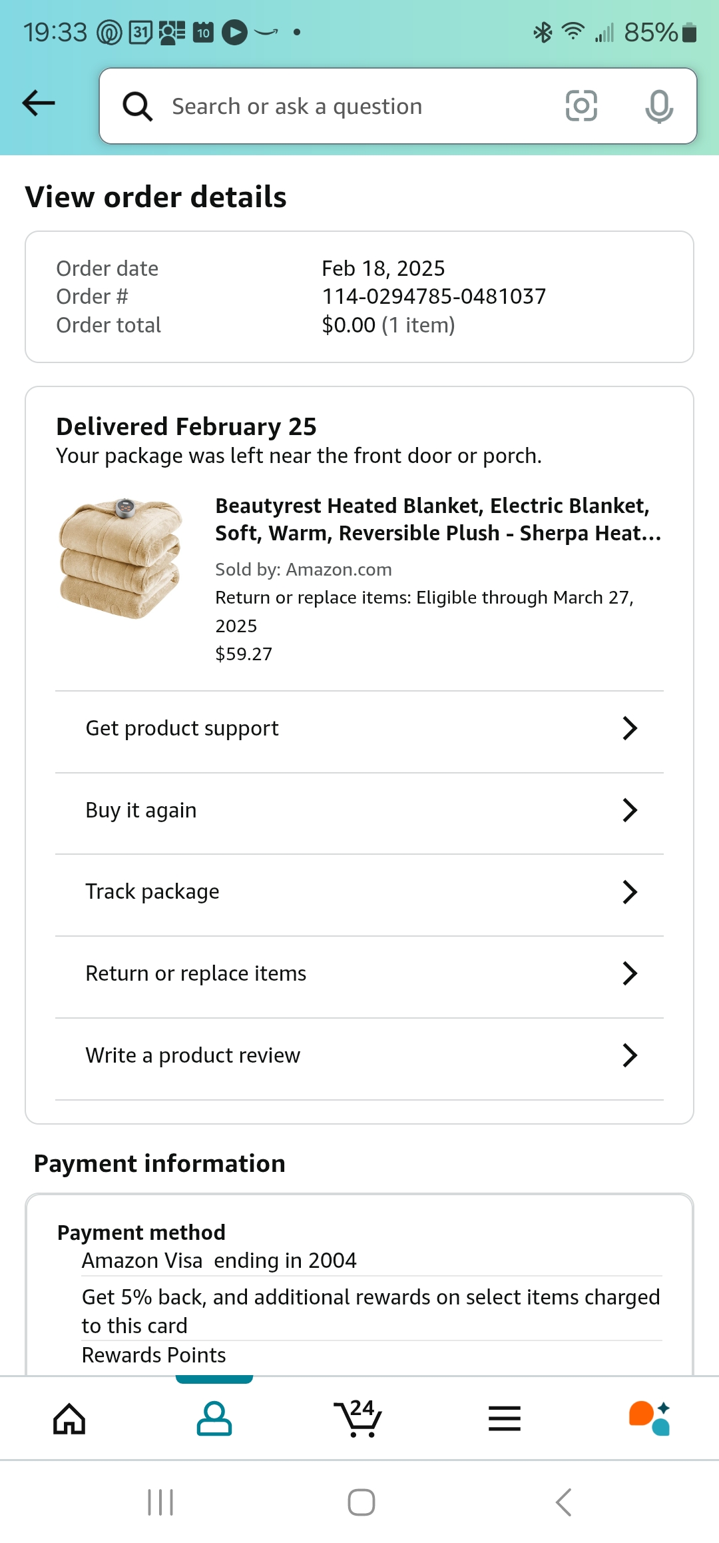Viewport: 719px width, 1543px height.
Task: Tap the Amazon Visa ending in 2004
Action: click(219, 1261)
